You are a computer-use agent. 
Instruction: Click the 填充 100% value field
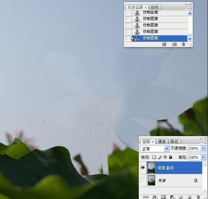[194, 157]
